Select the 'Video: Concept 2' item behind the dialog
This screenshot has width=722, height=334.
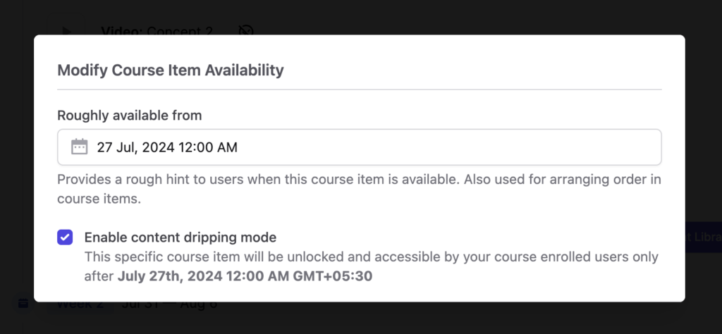[157, 30]
